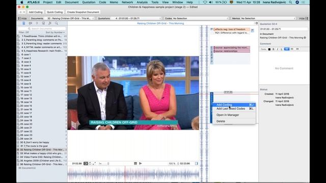Toggle the skip-forward arrow button in player bar
326x183 pixels.
(x=86, y=164)
